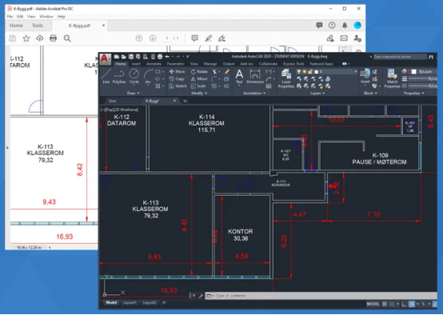Select the Polyline tool
Image resolution: width=443 pixels, height=315 pixels.
(x=119, y=76)
